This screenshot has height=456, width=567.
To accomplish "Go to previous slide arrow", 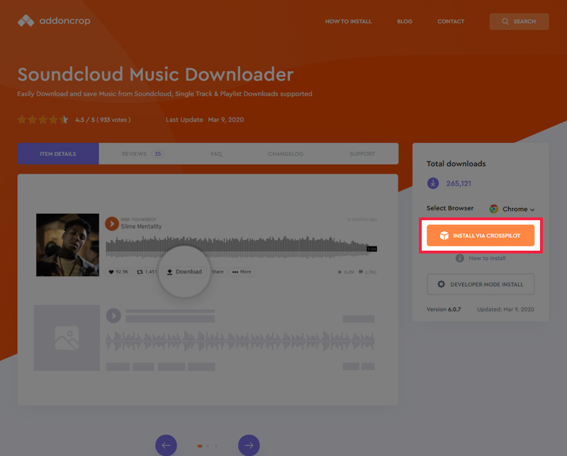I will [166, 445].
